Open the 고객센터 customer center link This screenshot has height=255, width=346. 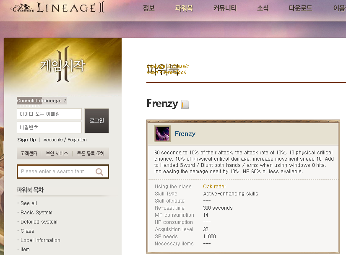[29, 154]
